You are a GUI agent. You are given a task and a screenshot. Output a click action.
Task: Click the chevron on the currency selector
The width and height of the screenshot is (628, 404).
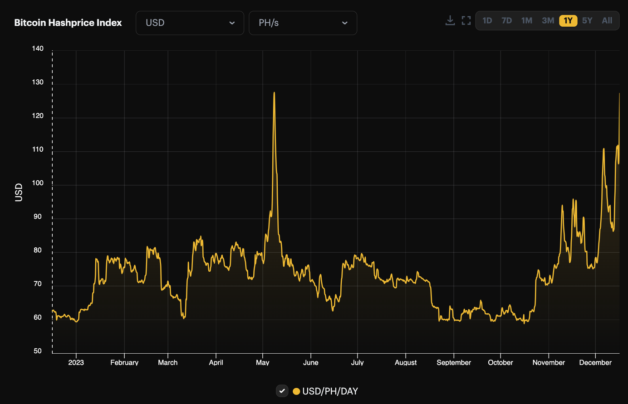[232, 23]
